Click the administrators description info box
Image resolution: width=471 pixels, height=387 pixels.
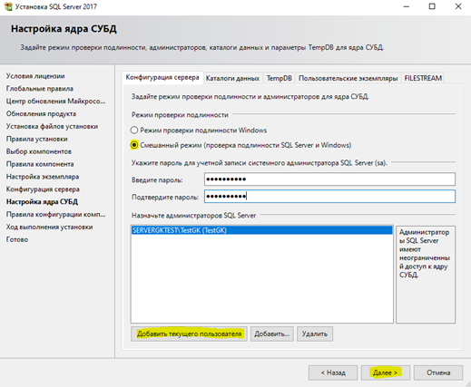click(x=426, y=275)
